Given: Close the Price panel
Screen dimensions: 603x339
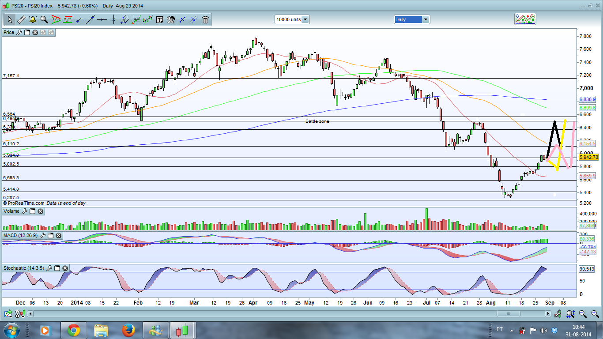Looking at the screenshot, I should pyautogui.click(x=35, y=32).
